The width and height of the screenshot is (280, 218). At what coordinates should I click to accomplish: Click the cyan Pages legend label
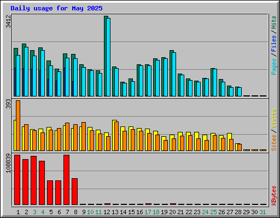pos(274,66)
